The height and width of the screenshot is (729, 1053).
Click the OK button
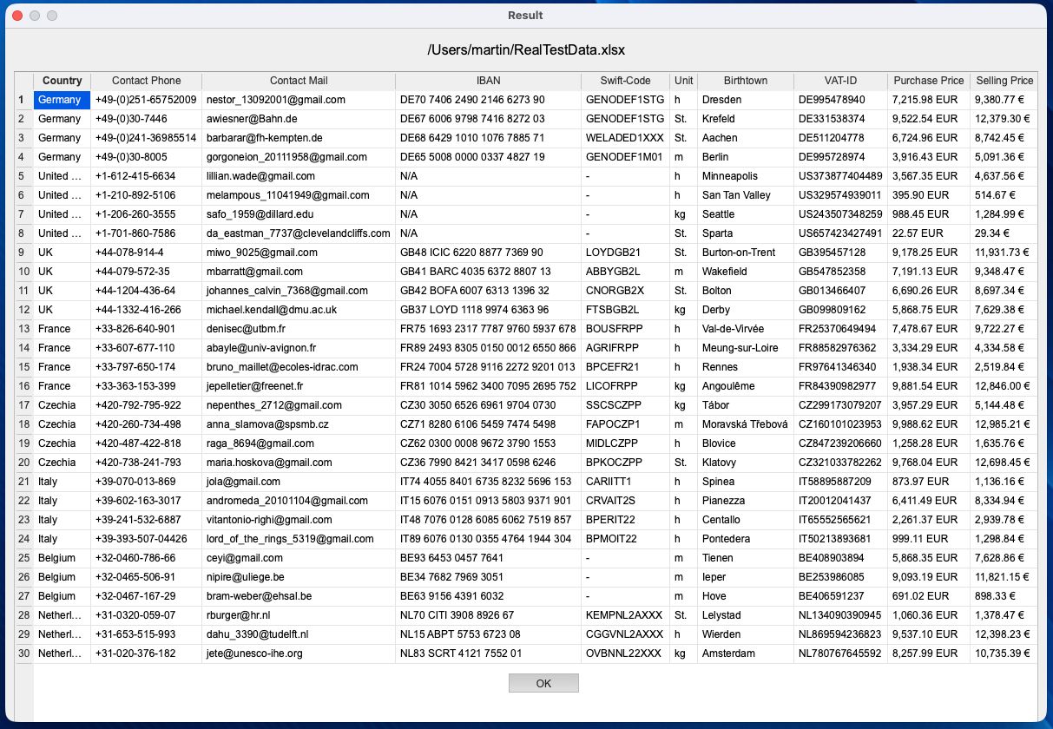543,683
